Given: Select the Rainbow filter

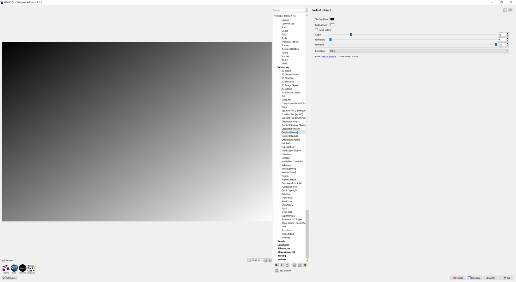Looking at the screenshot, I should (x=286, y=194).
